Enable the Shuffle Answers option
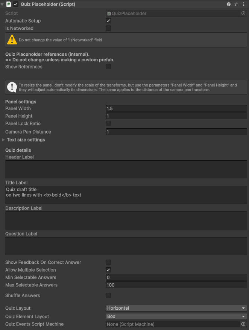This screenshot has height=330, width=249. pos(108,295)
